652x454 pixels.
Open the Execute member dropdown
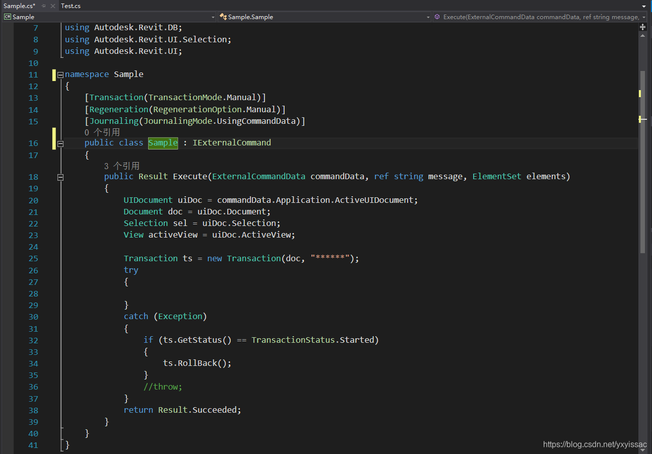644,17
